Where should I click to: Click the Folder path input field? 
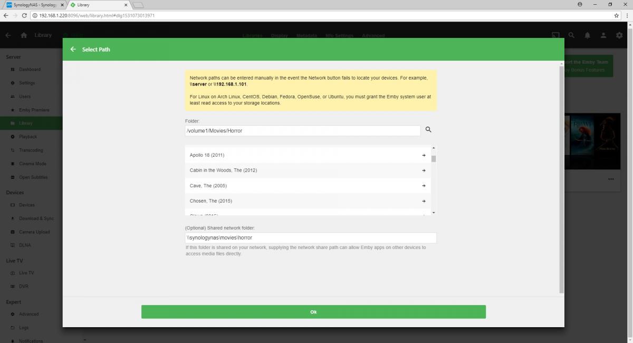[303, 130]
